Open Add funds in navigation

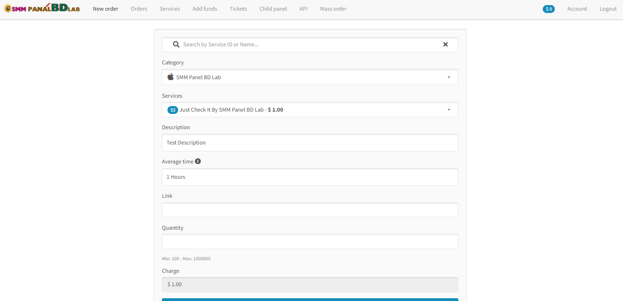tap(205, 9)
